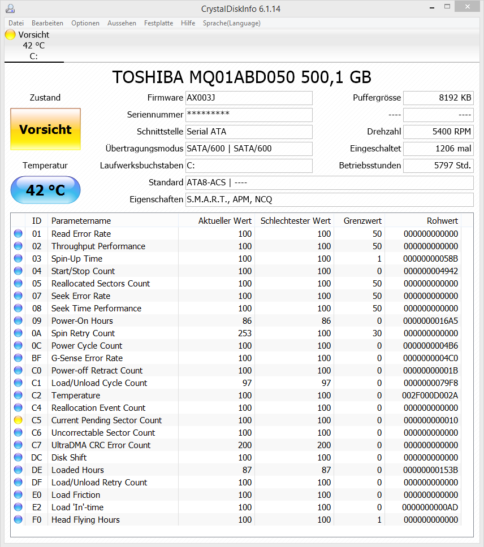
Task: Click the Aktueller Wert column header
Action: click(x=217, y=220)
